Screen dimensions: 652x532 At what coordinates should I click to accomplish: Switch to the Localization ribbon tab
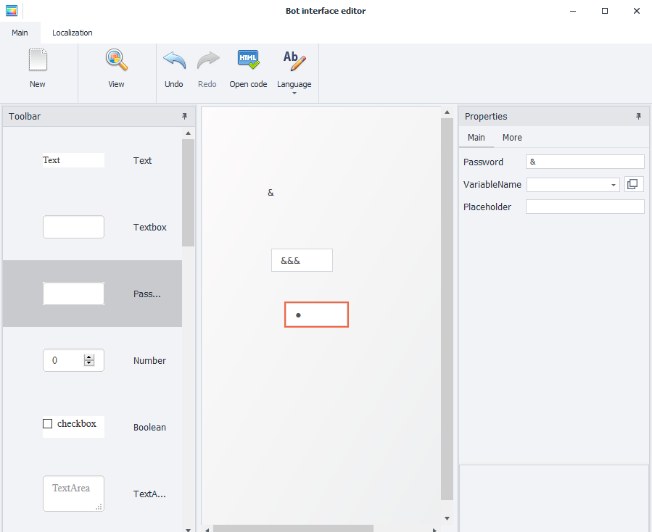click(73, 33)
